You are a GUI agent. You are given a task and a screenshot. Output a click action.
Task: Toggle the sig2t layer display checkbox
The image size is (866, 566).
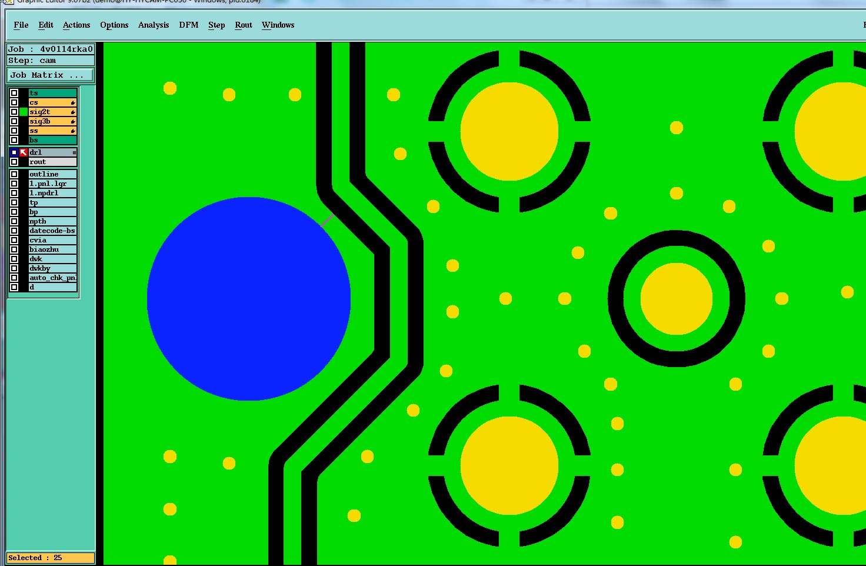(x=14, y=112)
